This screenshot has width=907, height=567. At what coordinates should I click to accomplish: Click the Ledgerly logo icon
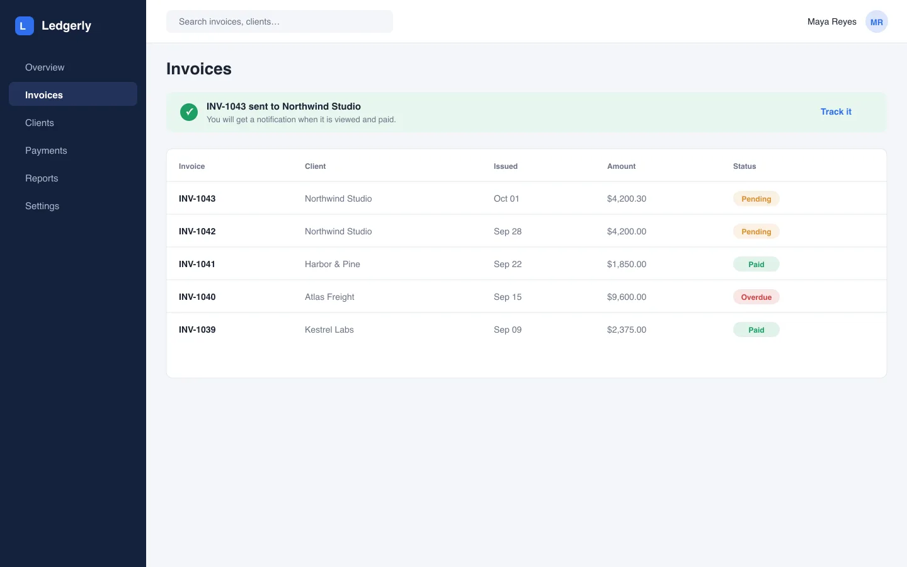[x=25, y=26]
